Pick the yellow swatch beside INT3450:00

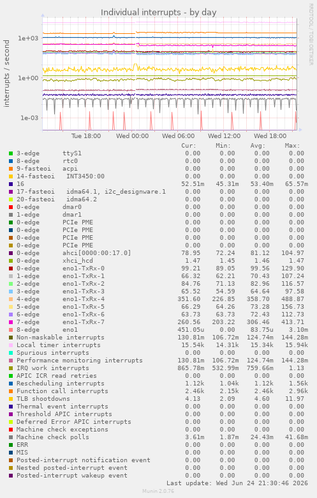click(x=11, y=176)
